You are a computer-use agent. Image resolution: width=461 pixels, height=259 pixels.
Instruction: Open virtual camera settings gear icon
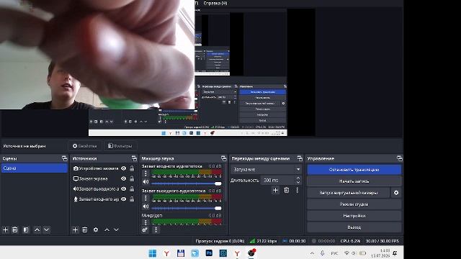pos(396,193)
